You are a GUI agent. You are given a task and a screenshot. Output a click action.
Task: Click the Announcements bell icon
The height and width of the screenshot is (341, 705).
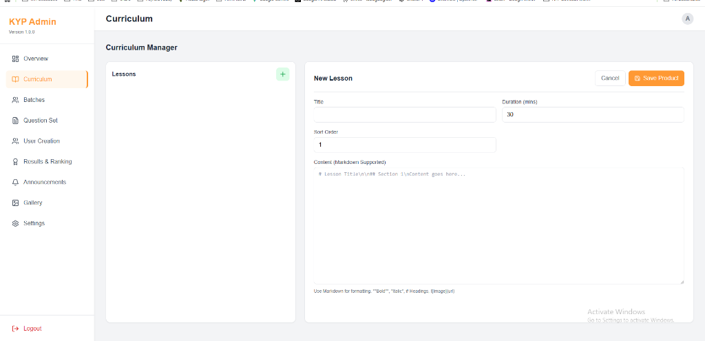coord(15,183)
